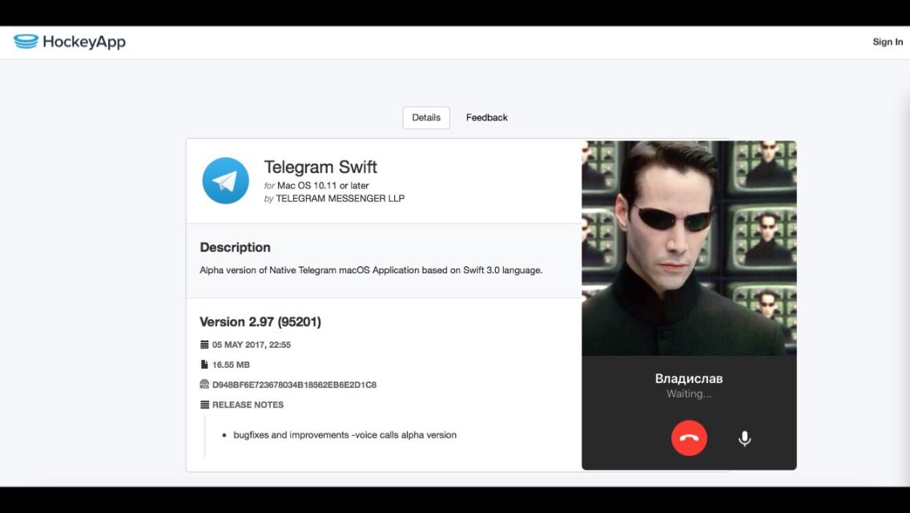Click the file icon beside 16.55 MB

(204, 364)
